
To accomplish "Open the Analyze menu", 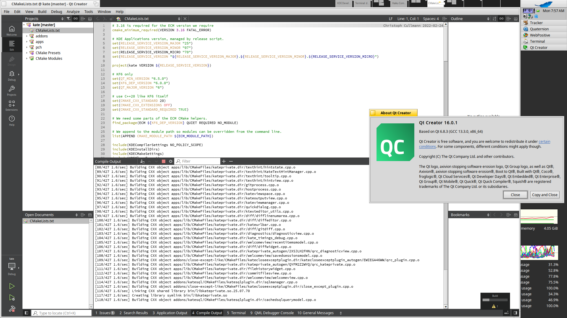I will tap(73, 12).
